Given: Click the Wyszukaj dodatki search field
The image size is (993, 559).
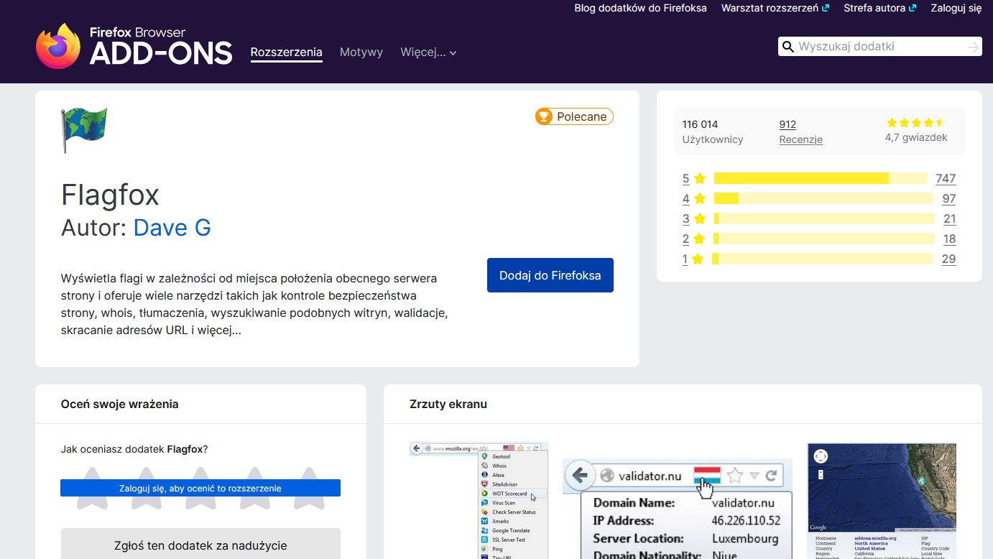Looking at the screenshot, I should [877, 47].
